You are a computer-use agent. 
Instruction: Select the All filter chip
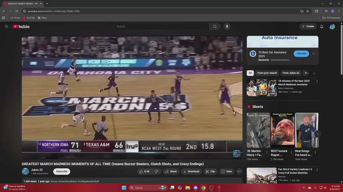click(250, 73)
